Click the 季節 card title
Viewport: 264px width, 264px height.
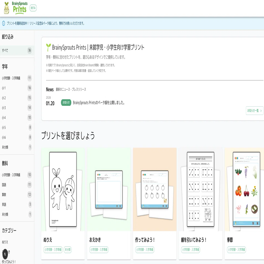pos(230,240)
